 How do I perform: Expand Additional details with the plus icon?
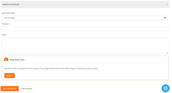167,5
